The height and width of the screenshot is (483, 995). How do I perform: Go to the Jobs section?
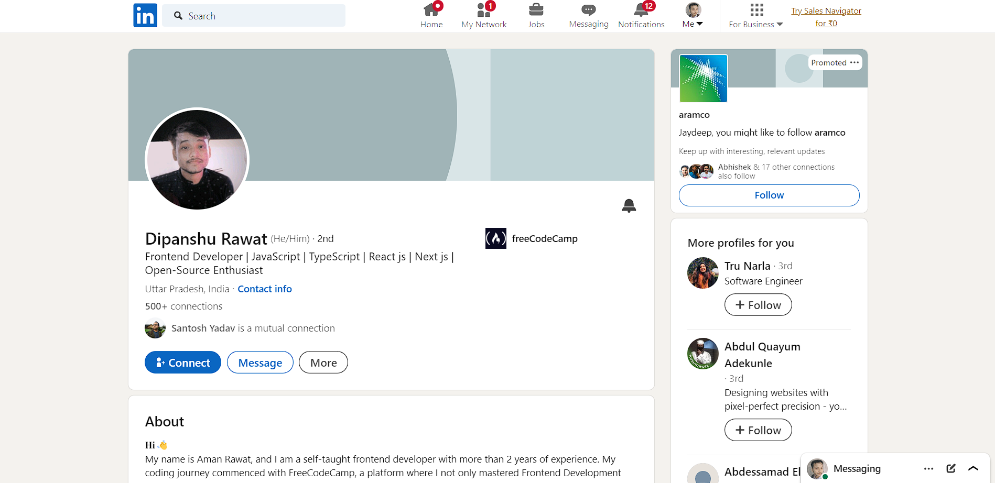point(536,15)
